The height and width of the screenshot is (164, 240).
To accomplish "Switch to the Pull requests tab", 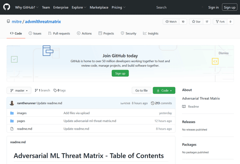I will (59, 33).
